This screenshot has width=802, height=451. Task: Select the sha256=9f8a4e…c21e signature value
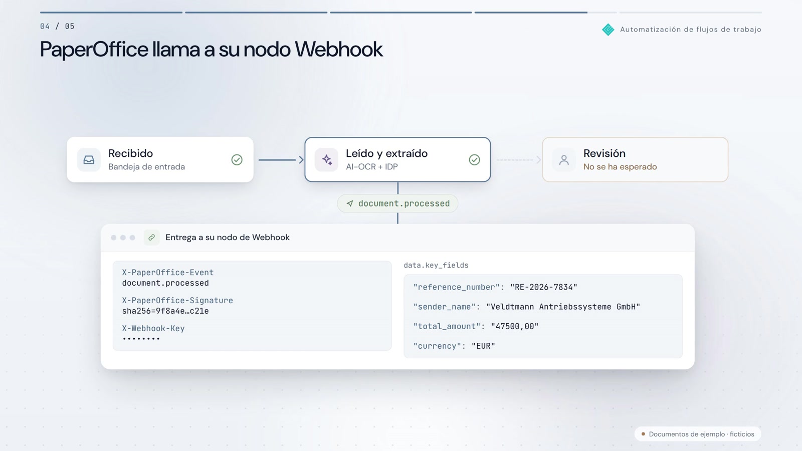pos(165,311)
